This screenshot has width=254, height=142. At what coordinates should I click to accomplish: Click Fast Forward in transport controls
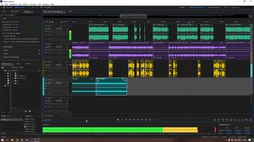pos(138,120)
